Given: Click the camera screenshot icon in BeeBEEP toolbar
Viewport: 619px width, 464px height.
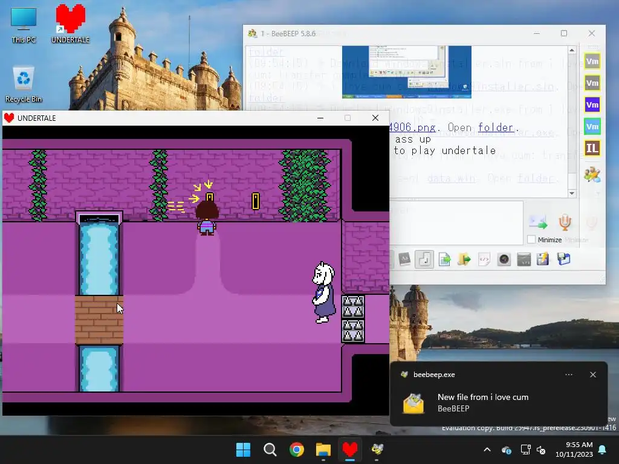Looking at the screenshot, I should point(504,260).
